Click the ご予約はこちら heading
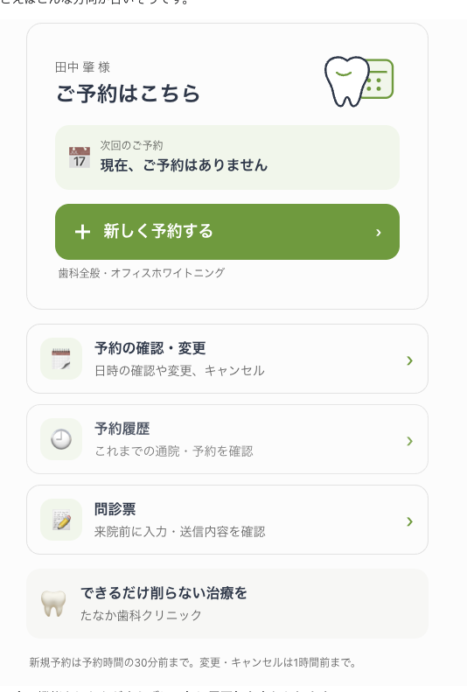This screenshot has width=467, height=692. click(x=128, y=94)
